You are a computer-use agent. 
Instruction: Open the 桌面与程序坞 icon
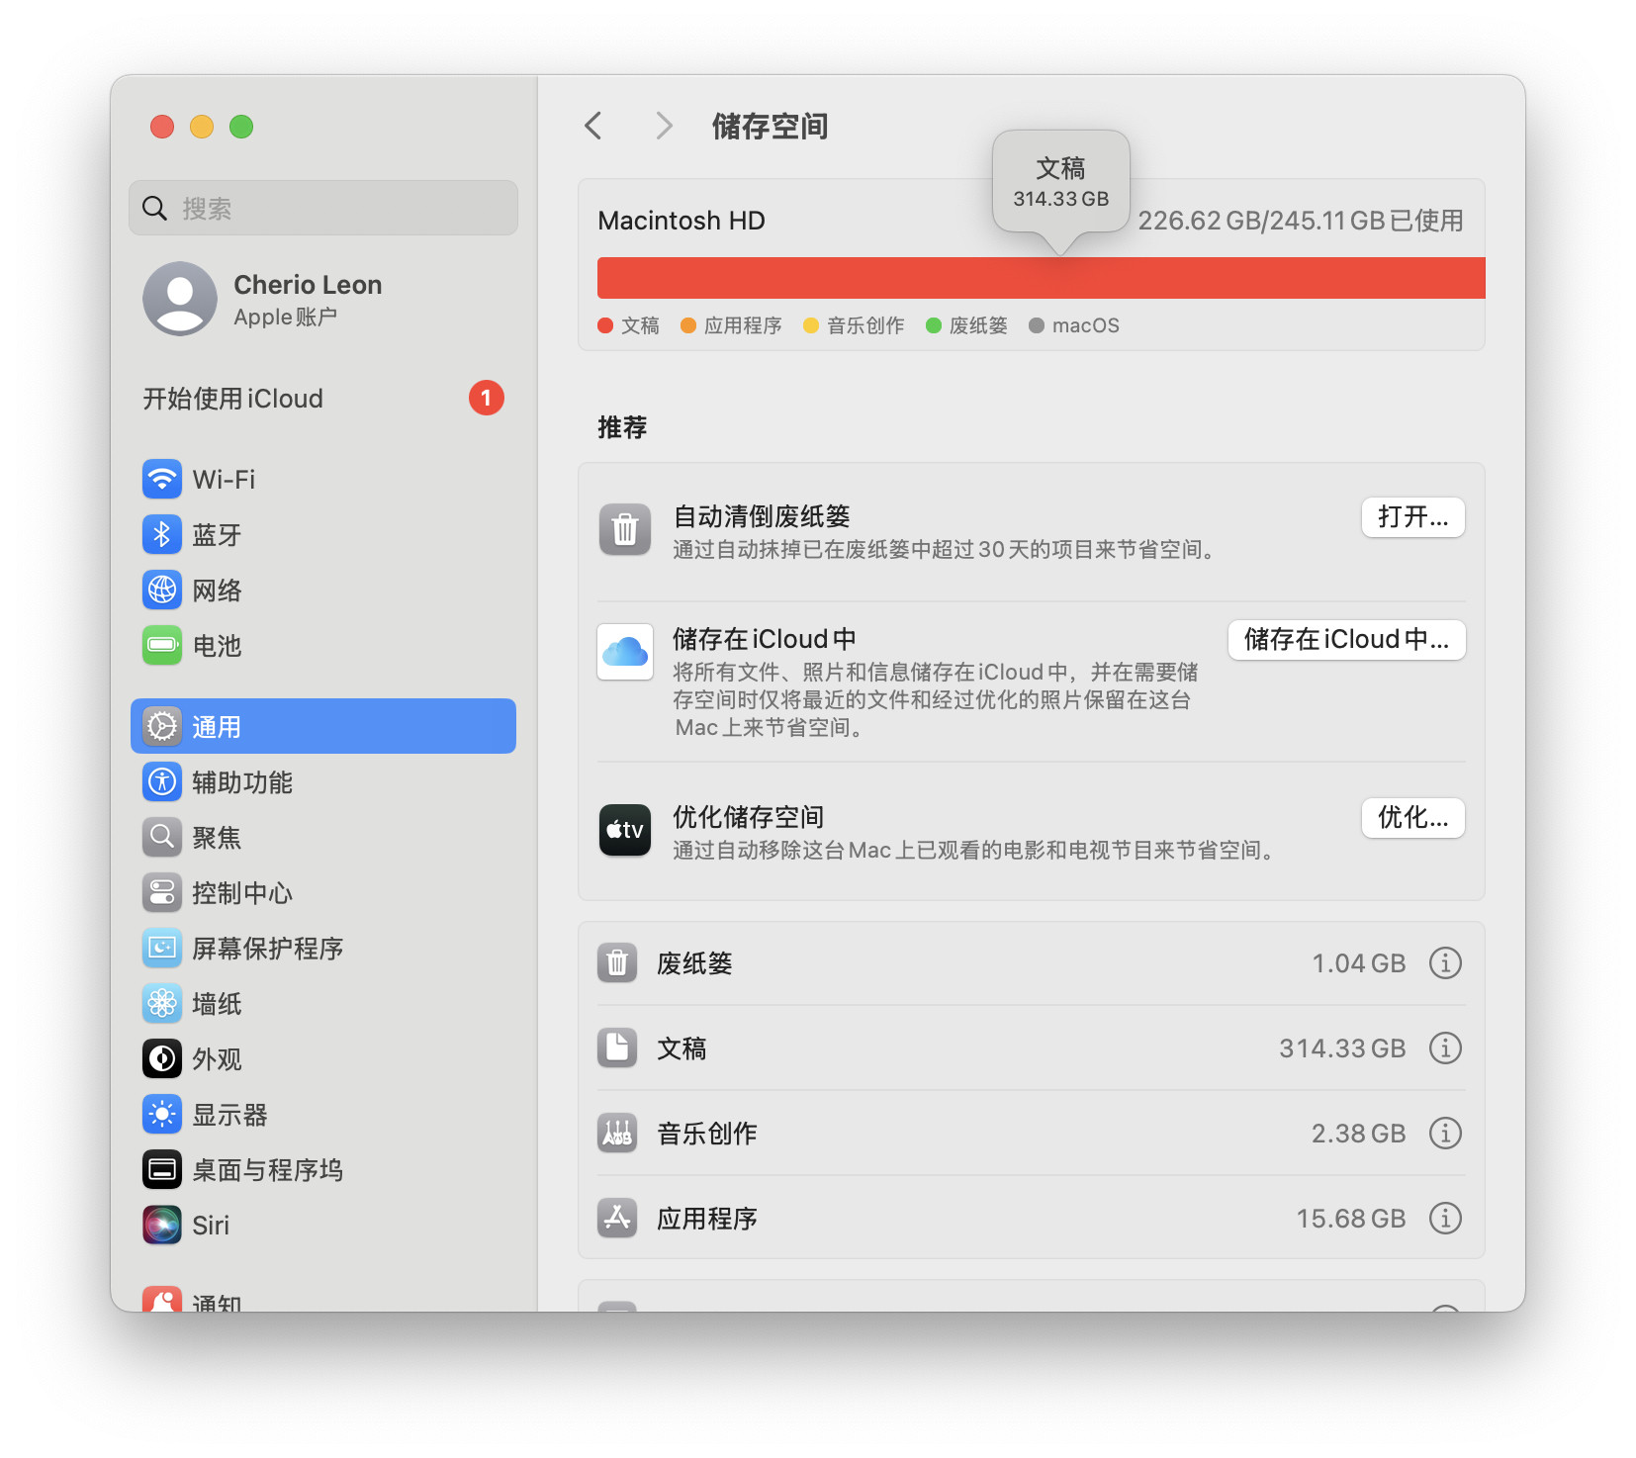162,1170
